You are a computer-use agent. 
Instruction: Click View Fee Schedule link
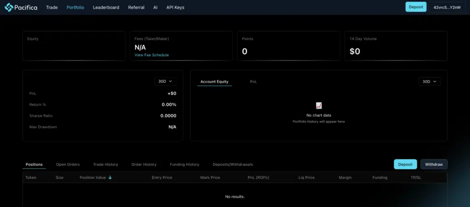151,55
